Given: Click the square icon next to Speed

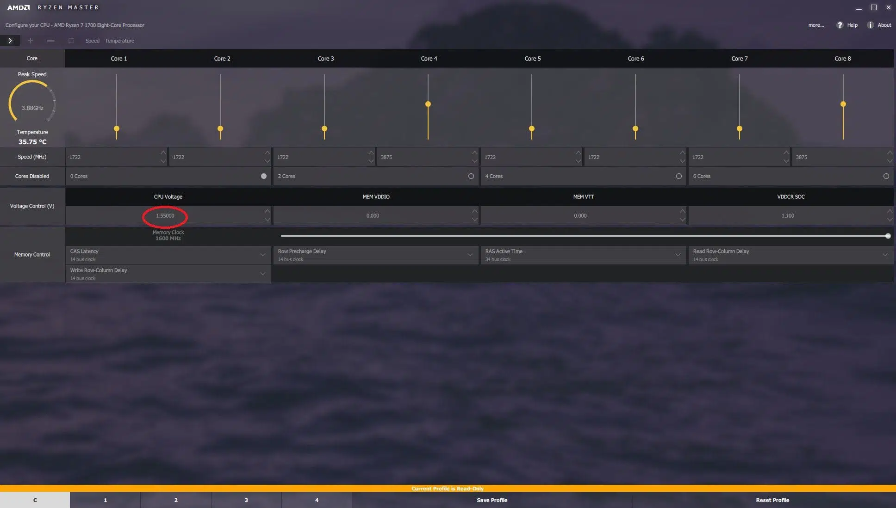Looking at the screenshot, I should pos(71,41).
